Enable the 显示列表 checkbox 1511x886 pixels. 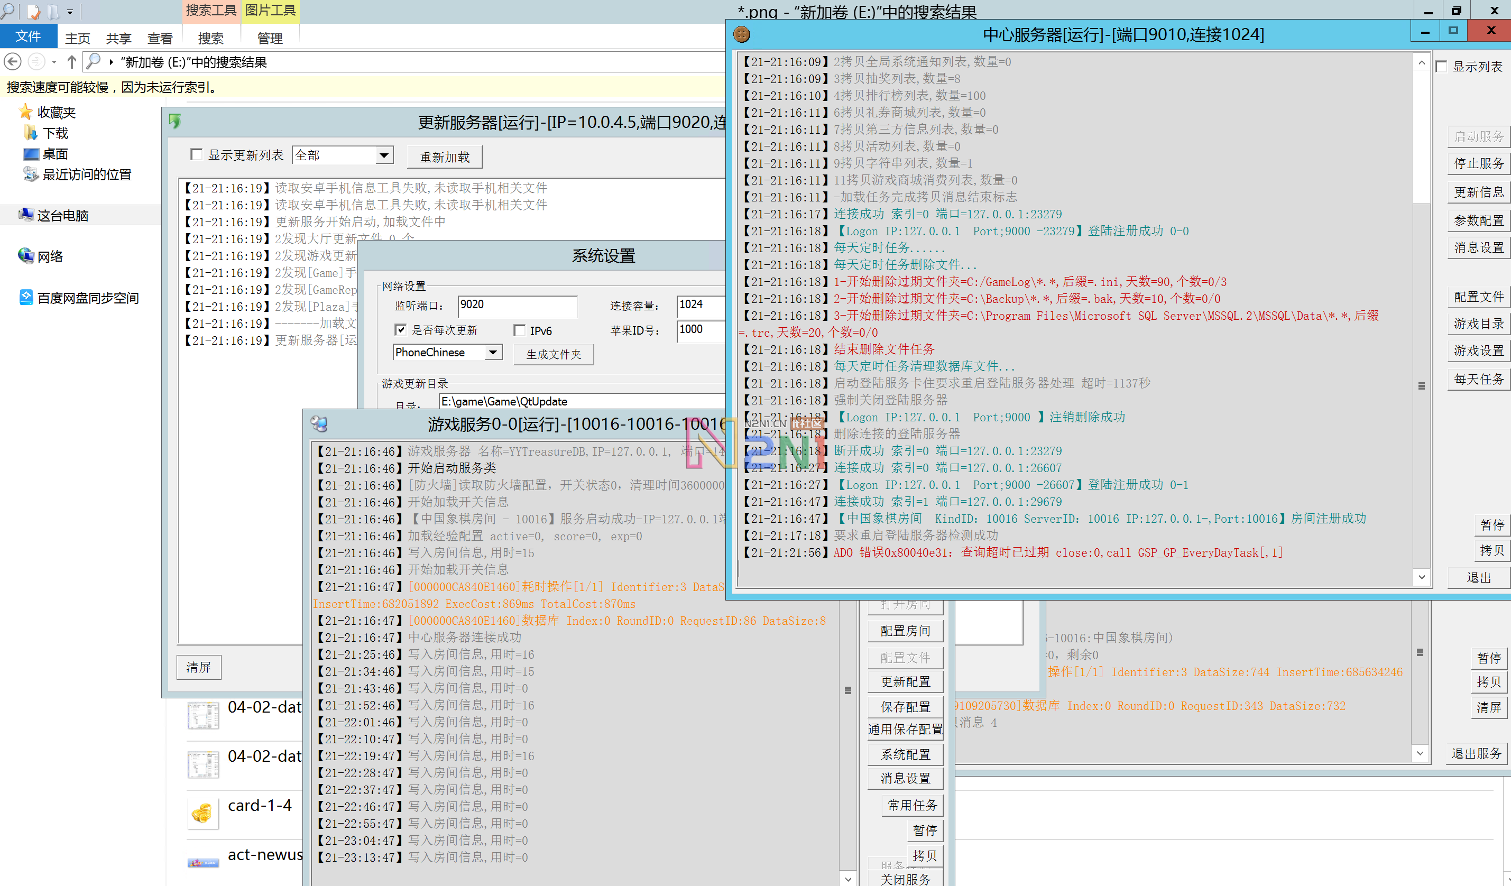[1442, 67]
